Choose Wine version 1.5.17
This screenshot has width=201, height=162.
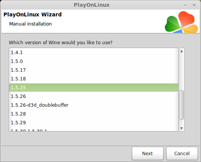point(94,70)
